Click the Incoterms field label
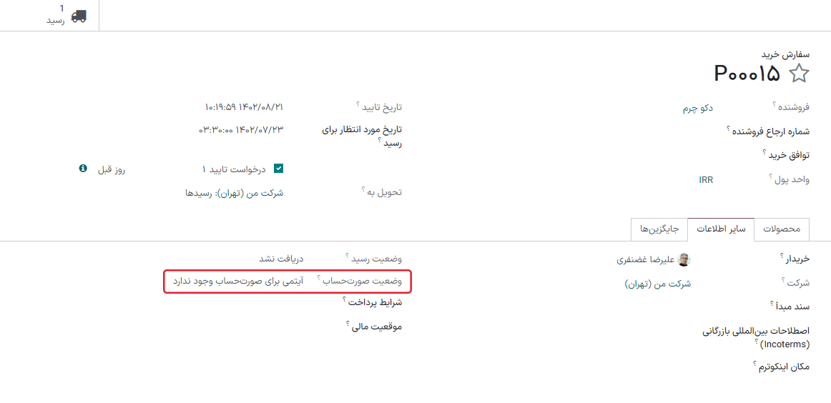Screen dimensions: 831x403 pos(756,338)
